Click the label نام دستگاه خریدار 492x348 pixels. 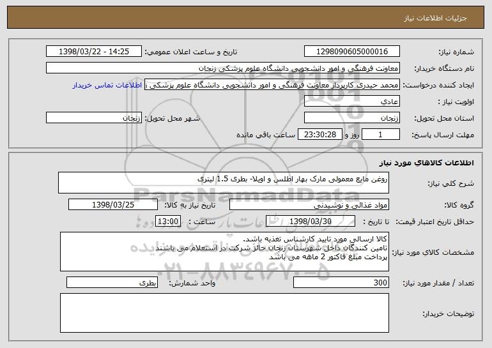point(444,68)
